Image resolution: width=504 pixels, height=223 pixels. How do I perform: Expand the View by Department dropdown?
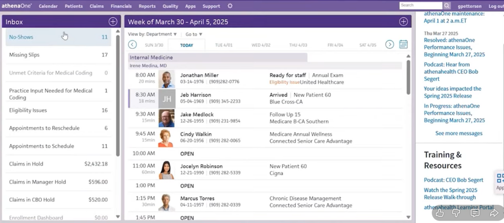click(x=152, y=34)
